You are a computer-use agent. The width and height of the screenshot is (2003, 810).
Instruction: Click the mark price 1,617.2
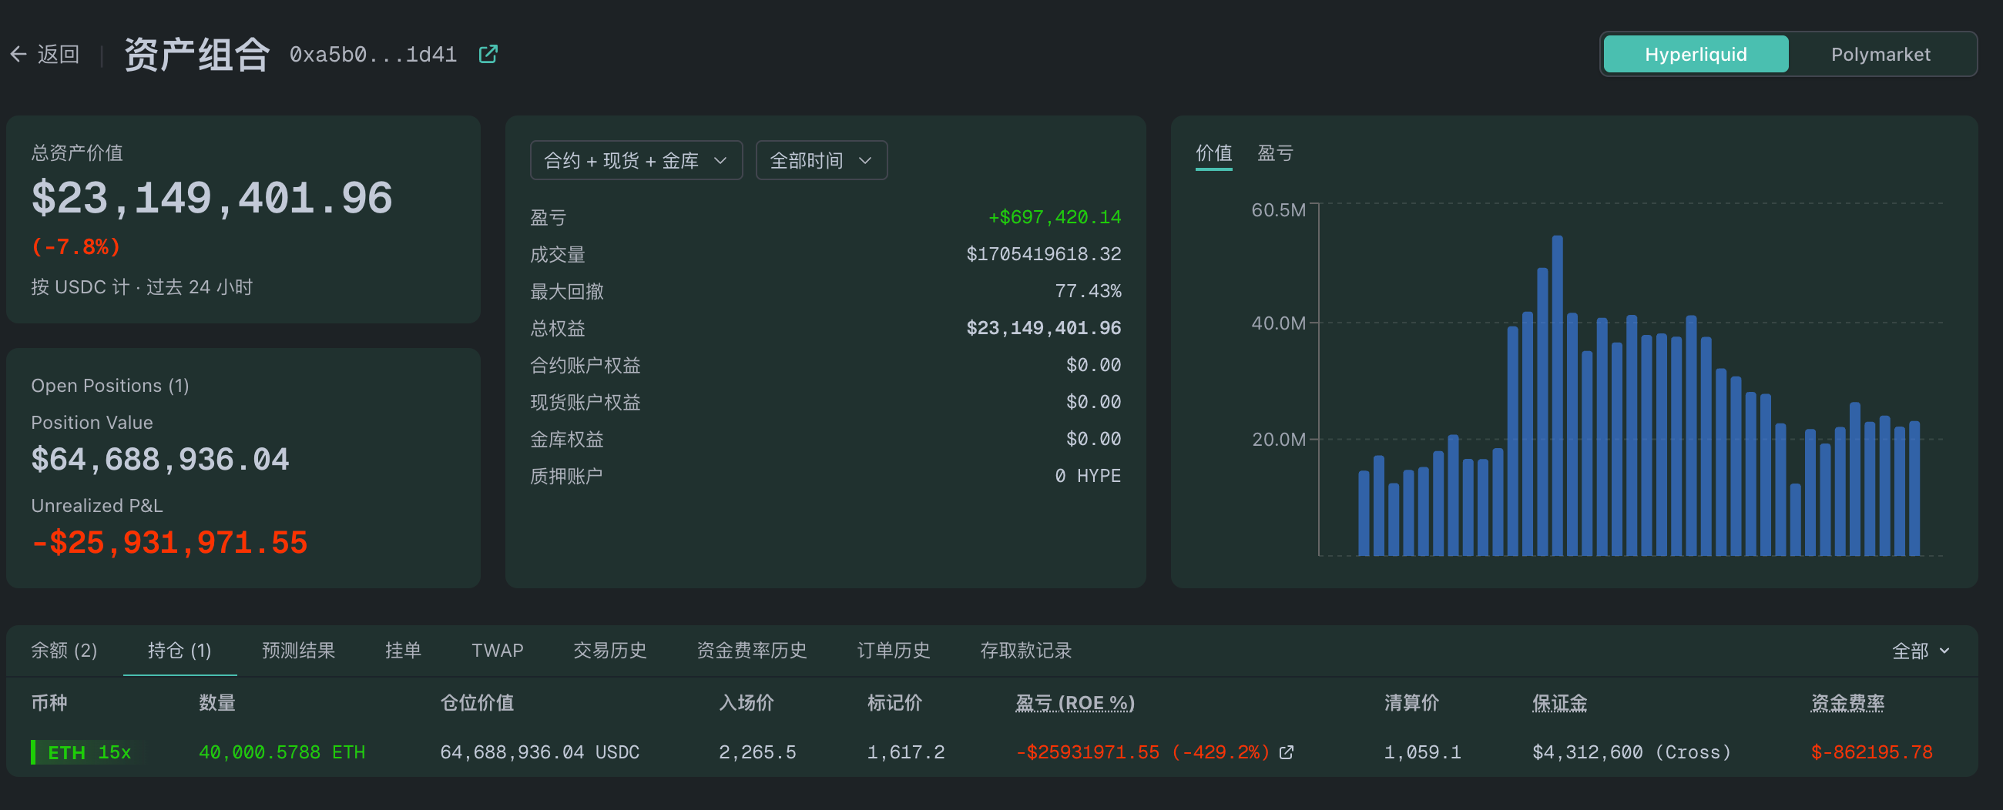tap(906, 752)
